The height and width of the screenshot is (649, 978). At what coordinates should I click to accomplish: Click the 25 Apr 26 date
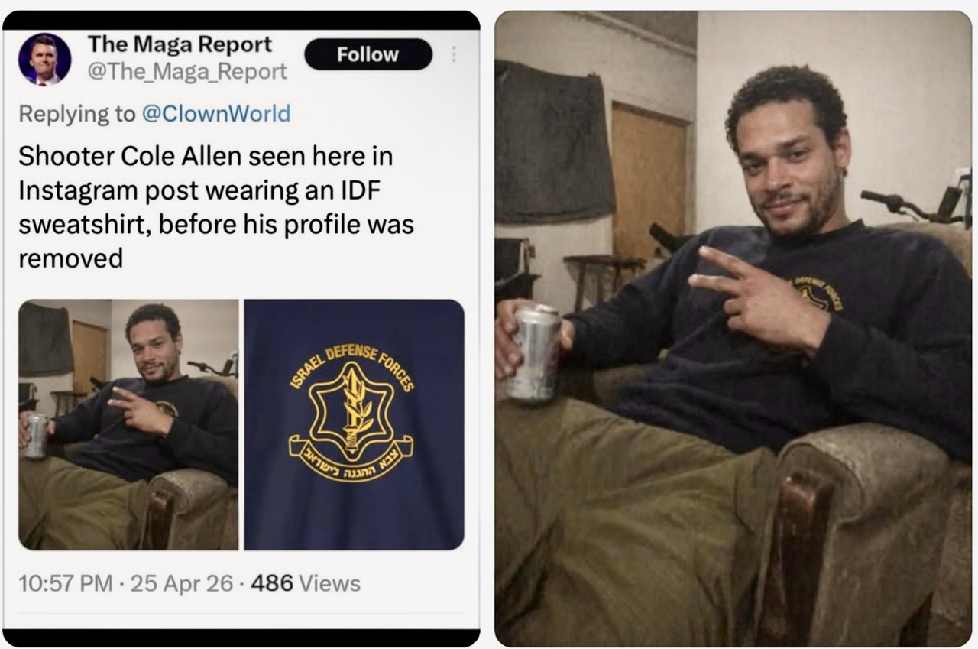click(182, 583)
